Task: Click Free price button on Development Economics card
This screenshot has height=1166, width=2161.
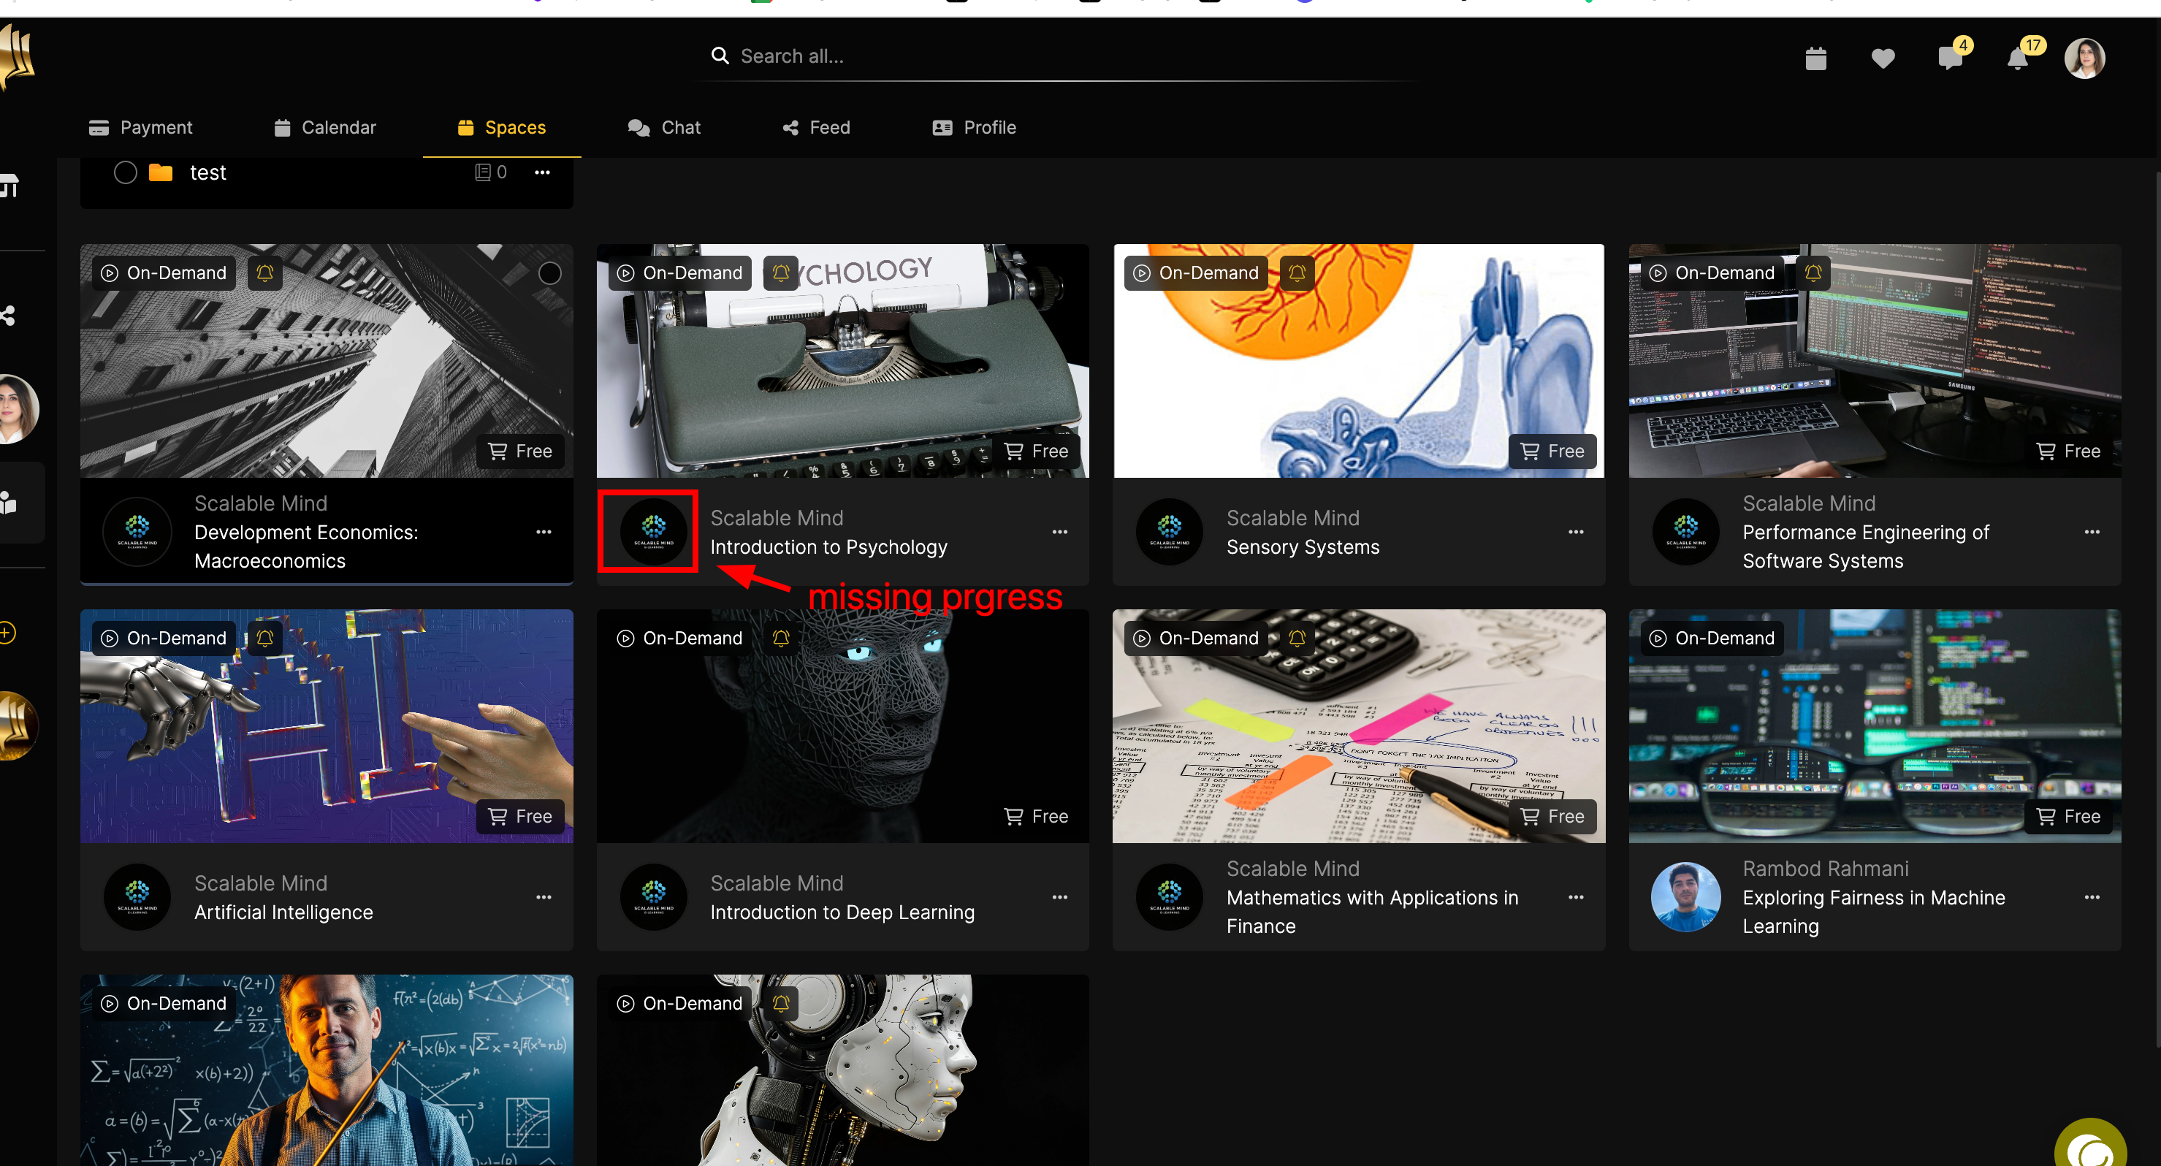Action: tap(520, 451)
